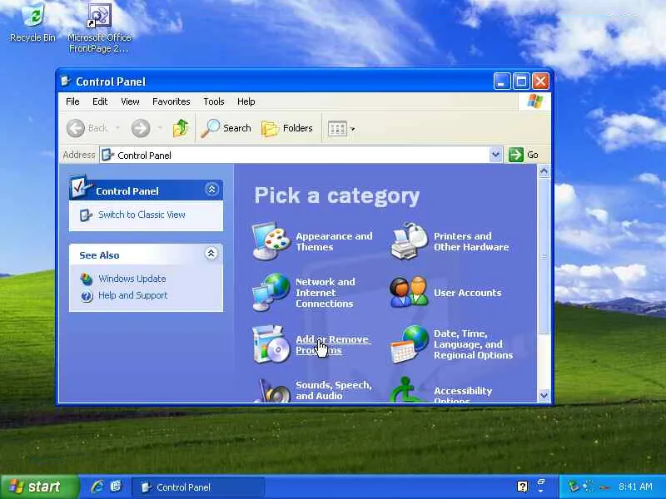Click the Forward navigation button

tap(141, 128)
